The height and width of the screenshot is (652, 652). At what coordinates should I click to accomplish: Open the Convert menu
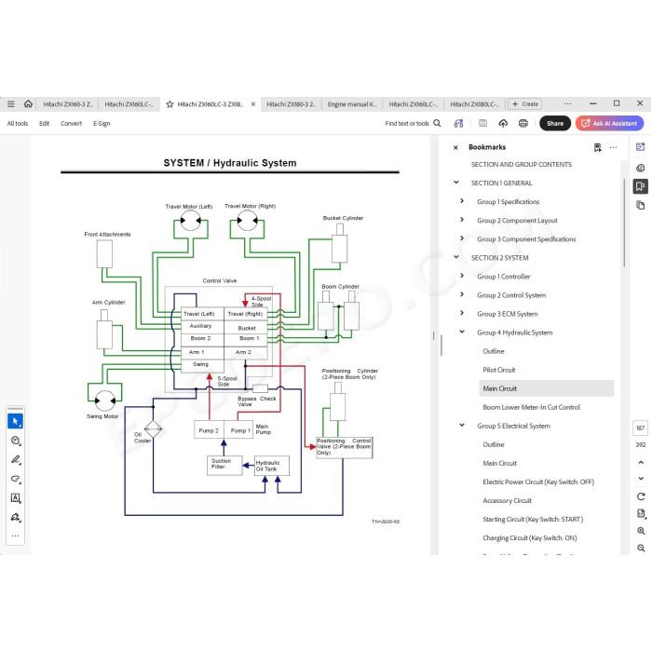click(x=71, y=123)
